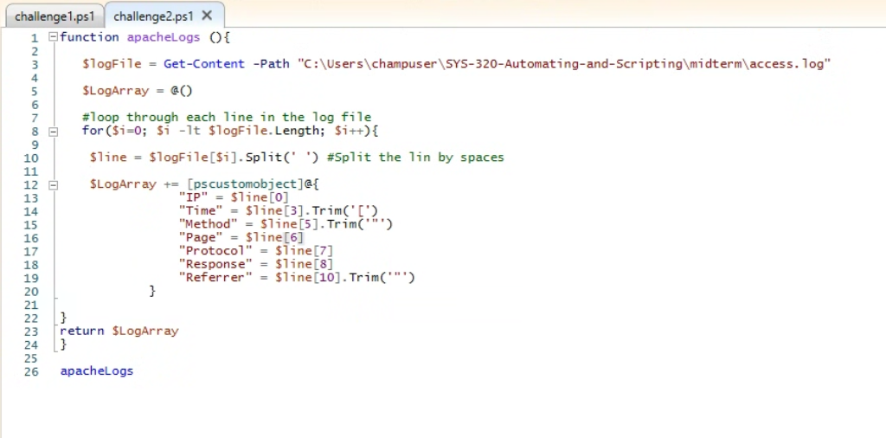This screenshot has height=438, width=886.
Task: Select the challenge2.ps1 tab
Action: (x=153, y=16)
